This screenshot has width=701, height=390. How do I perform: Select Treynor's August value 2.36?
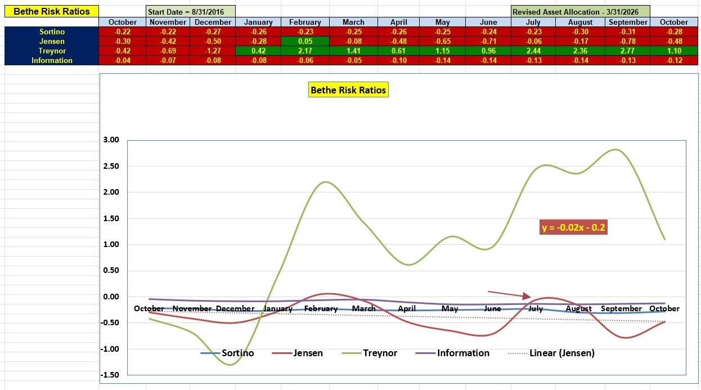coord(581,51)
